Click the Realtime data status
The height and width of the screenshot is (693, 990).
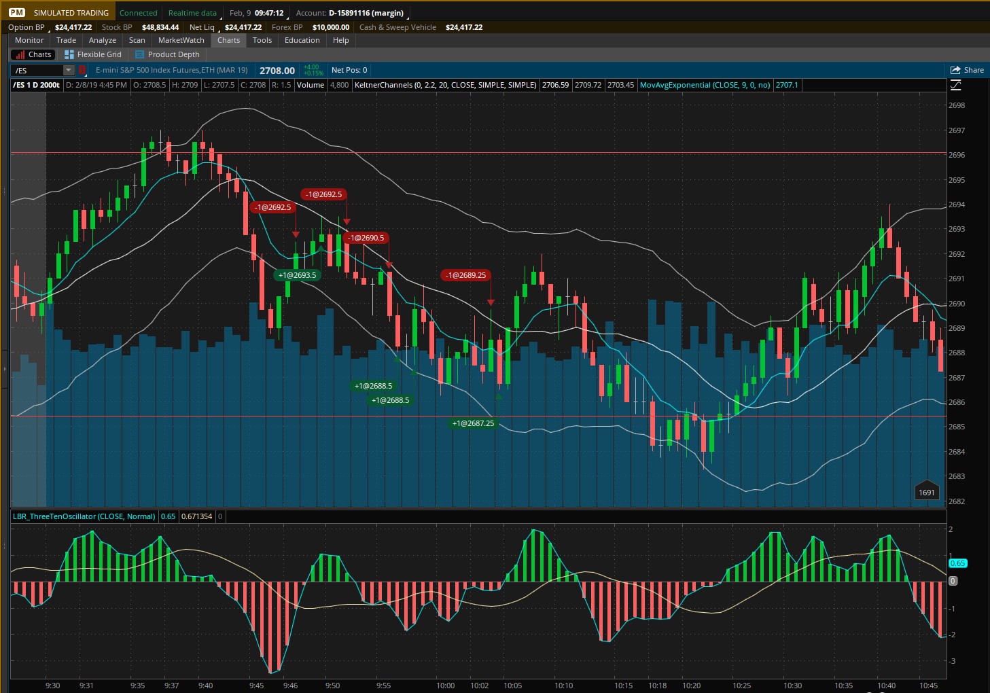pos(192,13)
